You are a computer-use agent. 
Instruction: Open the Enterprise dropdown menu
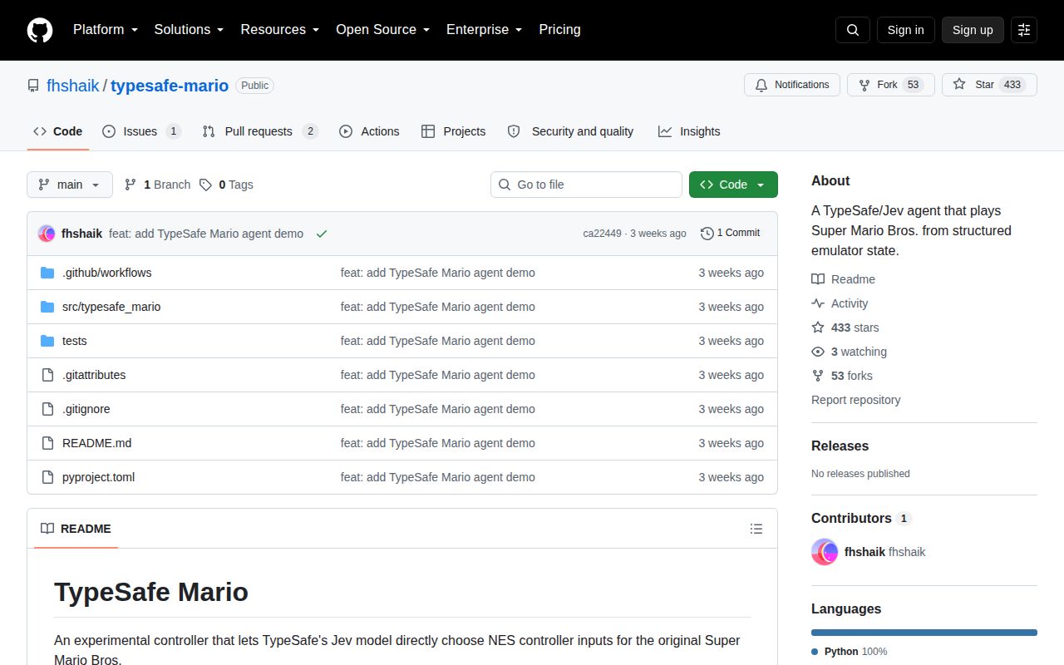click(485, 30)
